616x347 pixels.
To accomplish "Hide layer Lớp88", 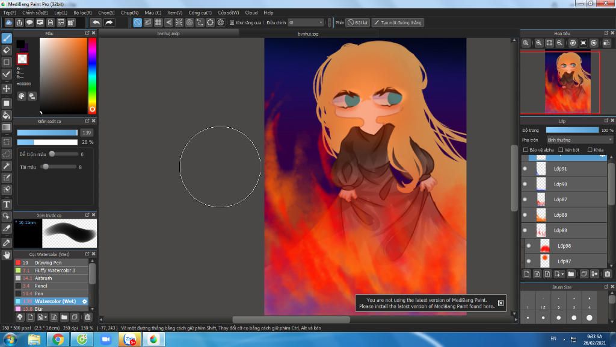I will (x=525, y=215).
